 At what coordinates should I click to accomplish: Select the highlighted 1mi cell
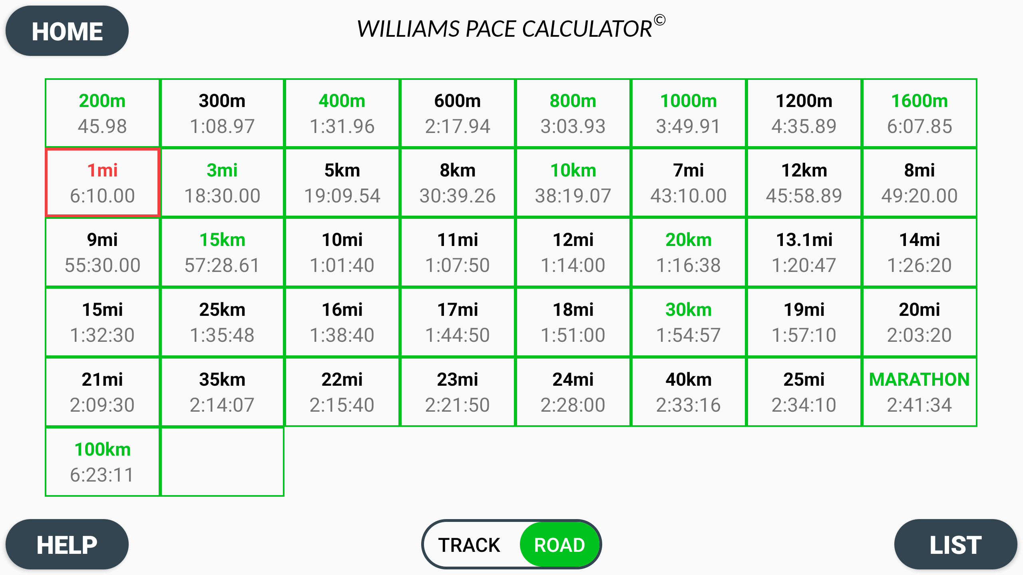pyautogui.click(x=102, y=182)
